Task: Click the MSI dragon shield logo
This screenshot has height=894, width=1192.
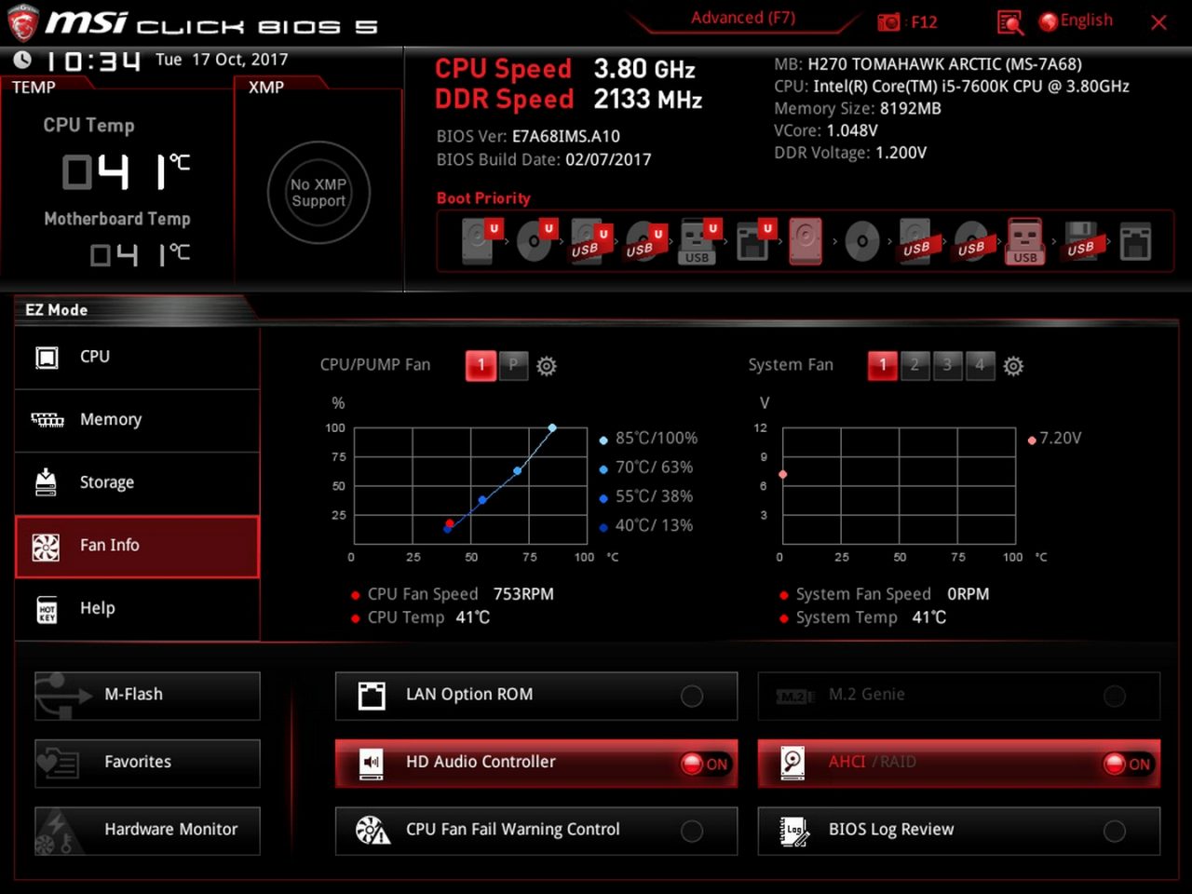Action: 22,23
